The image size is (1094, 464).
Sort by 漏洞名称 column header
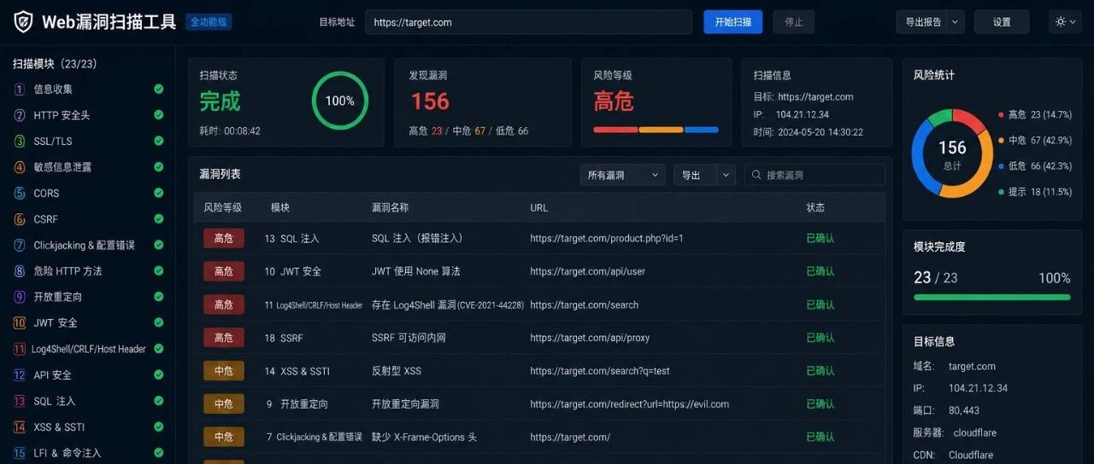point(390,207)
